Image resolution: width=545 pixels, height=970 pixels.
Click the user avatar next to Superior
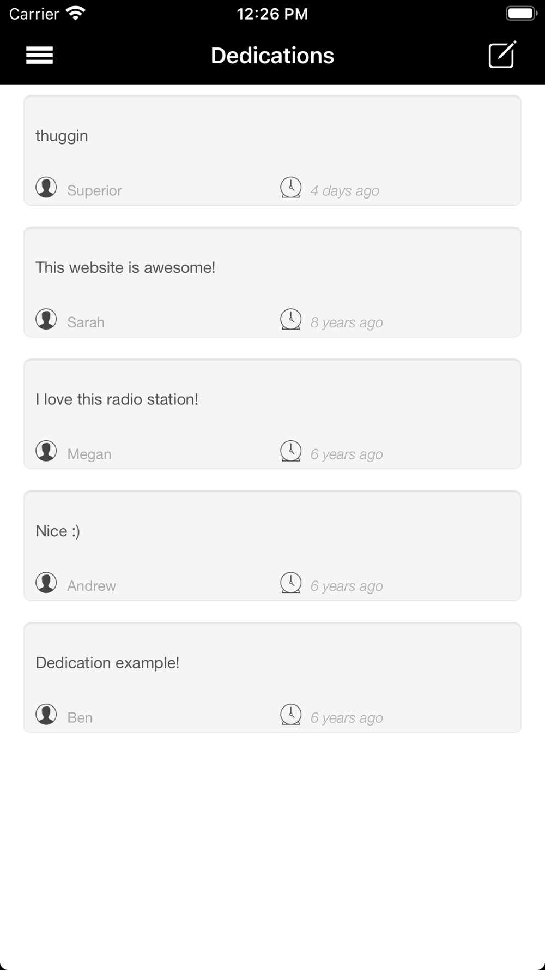46,187
